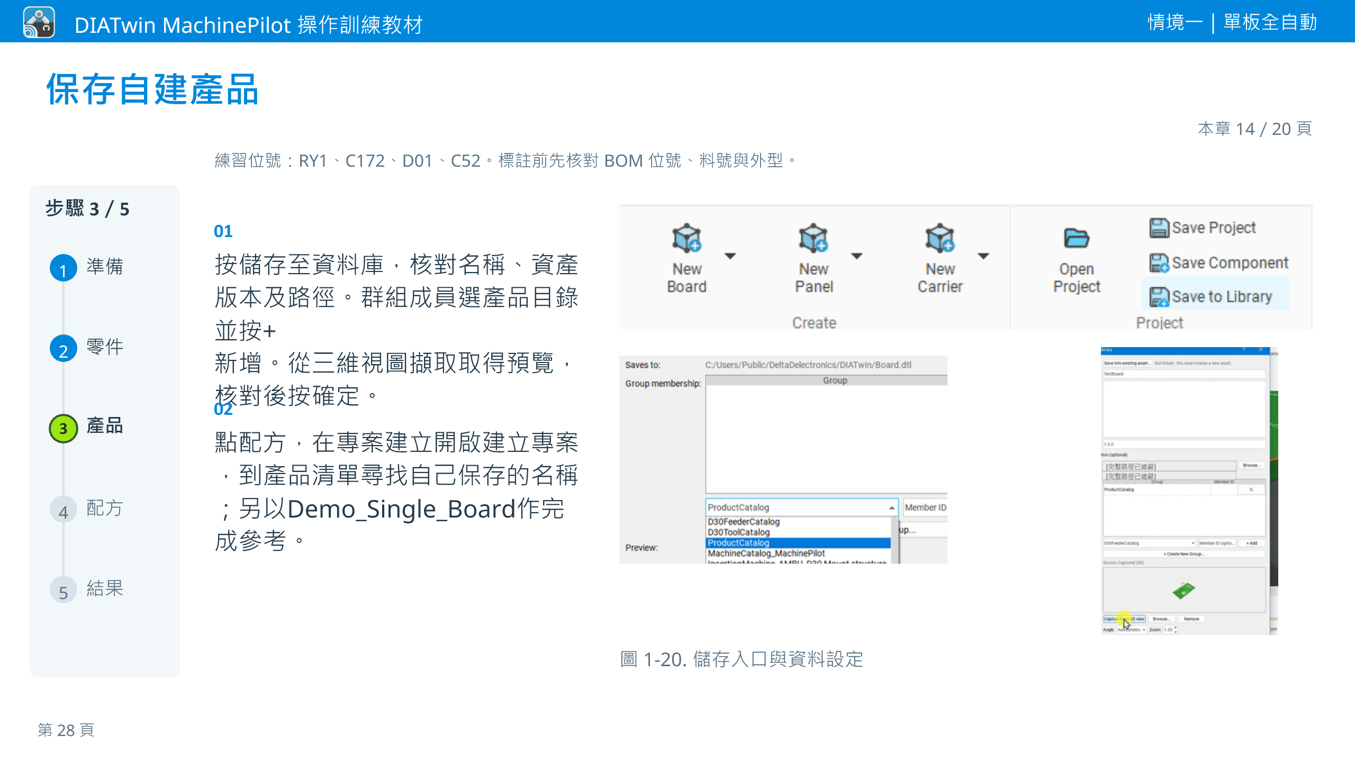Image resolution: width=1355 pixels, height=762 pixels.
Task: Select MachineCatalog_MachinePilot in the dropdown list
Action: pyautogui.click(x=798, y=554)
